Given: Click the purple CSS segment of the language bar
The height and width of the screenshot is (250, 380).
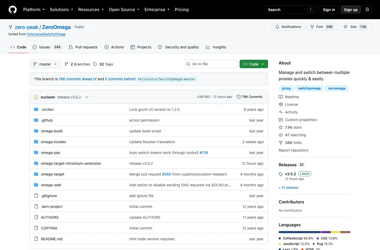Looking at the screenshot, I should pos(326,232).
